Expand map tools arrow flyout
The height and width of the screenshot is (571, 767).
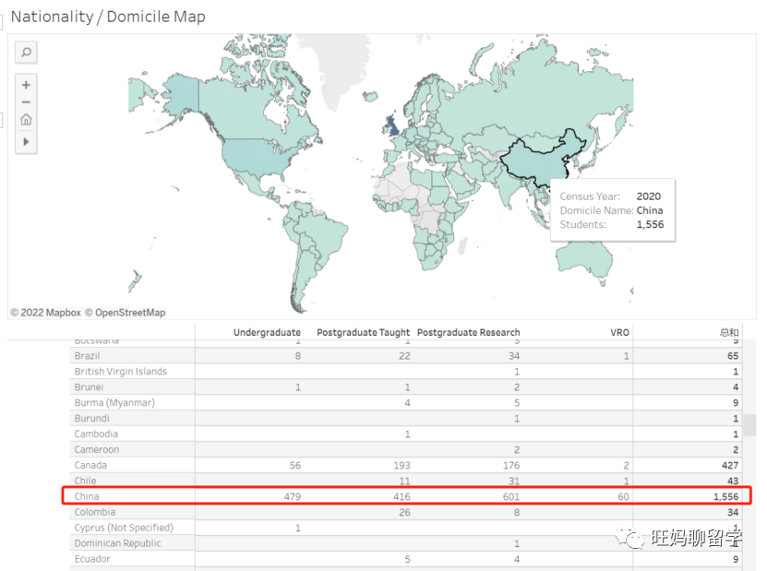(26, 141)
